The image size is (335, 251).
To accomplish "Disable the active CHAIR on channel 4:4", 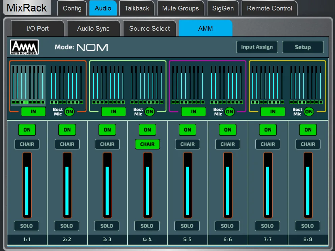I will [147, 144].
